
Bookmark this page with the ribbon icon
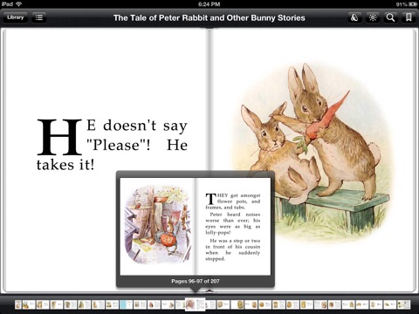(x=409, y=17)
